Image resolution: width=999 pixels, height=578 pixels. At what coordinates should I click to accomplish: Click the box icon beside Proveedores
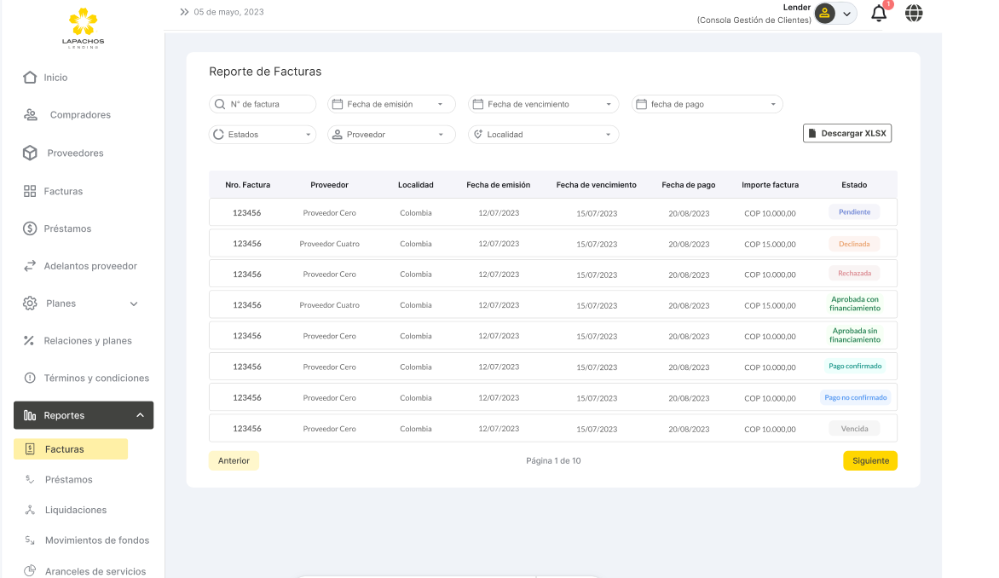coord(30,153)
